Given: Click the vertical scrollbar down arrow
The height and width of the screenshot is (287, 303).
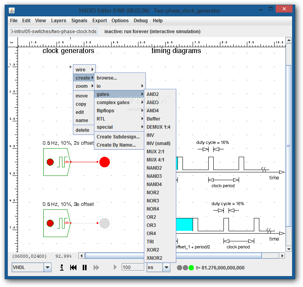Looking at the screenshot, I should (x=289, y=249).
